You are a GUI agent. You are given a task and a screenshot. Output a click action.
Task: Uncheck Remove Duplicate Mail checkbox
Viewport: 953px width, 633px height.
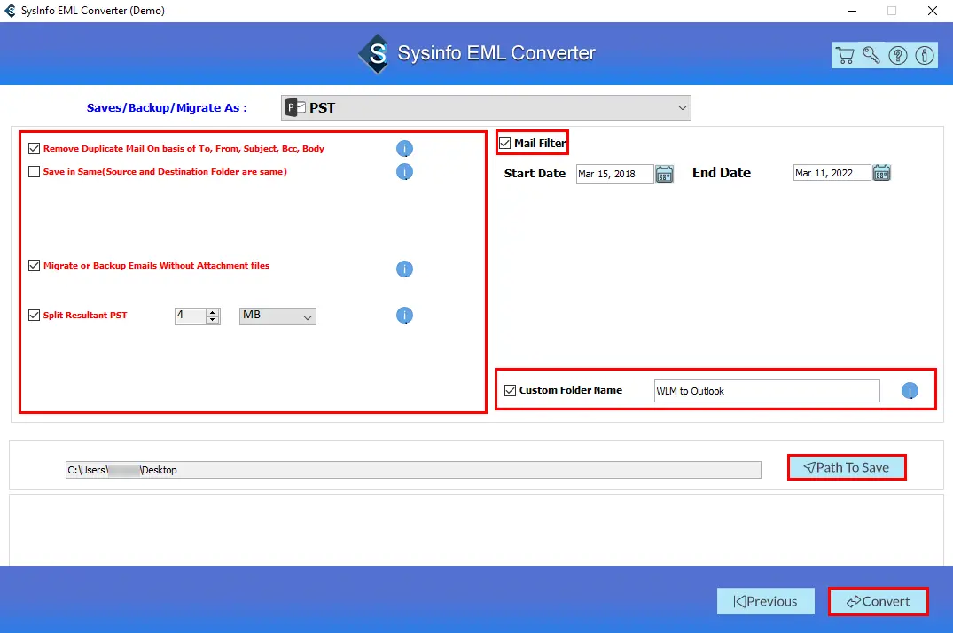[x=34, y=148]
